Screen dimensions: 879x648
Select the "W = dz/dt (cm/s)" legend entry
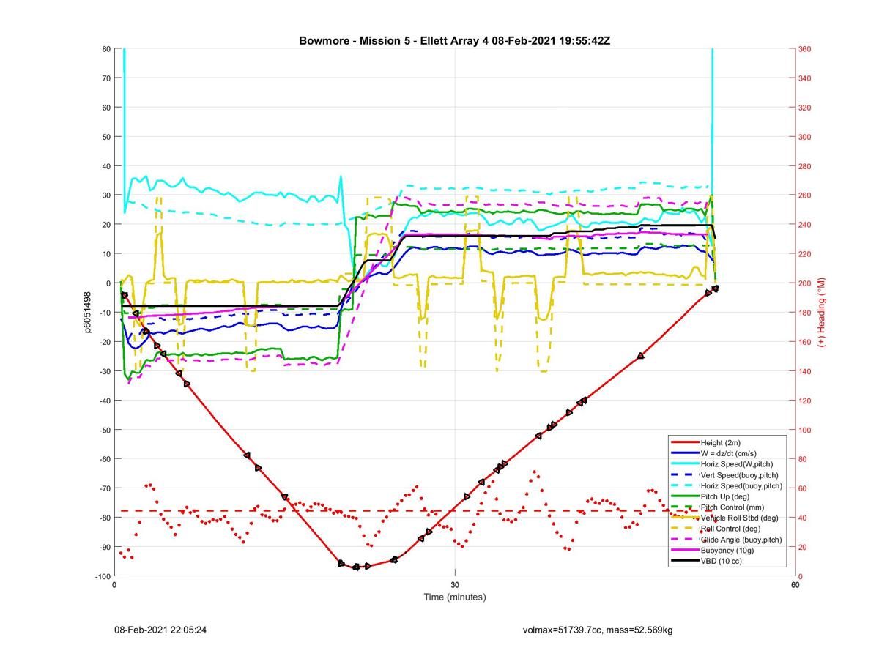727,454
